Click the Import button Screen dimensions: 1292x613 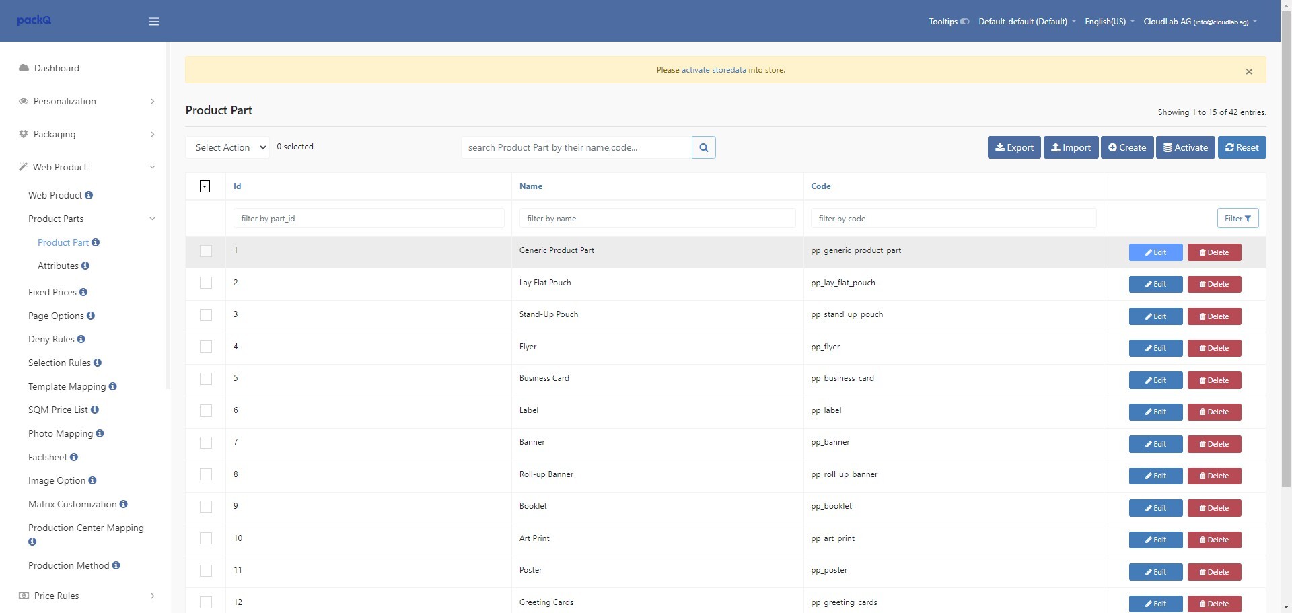(1071, 147)
